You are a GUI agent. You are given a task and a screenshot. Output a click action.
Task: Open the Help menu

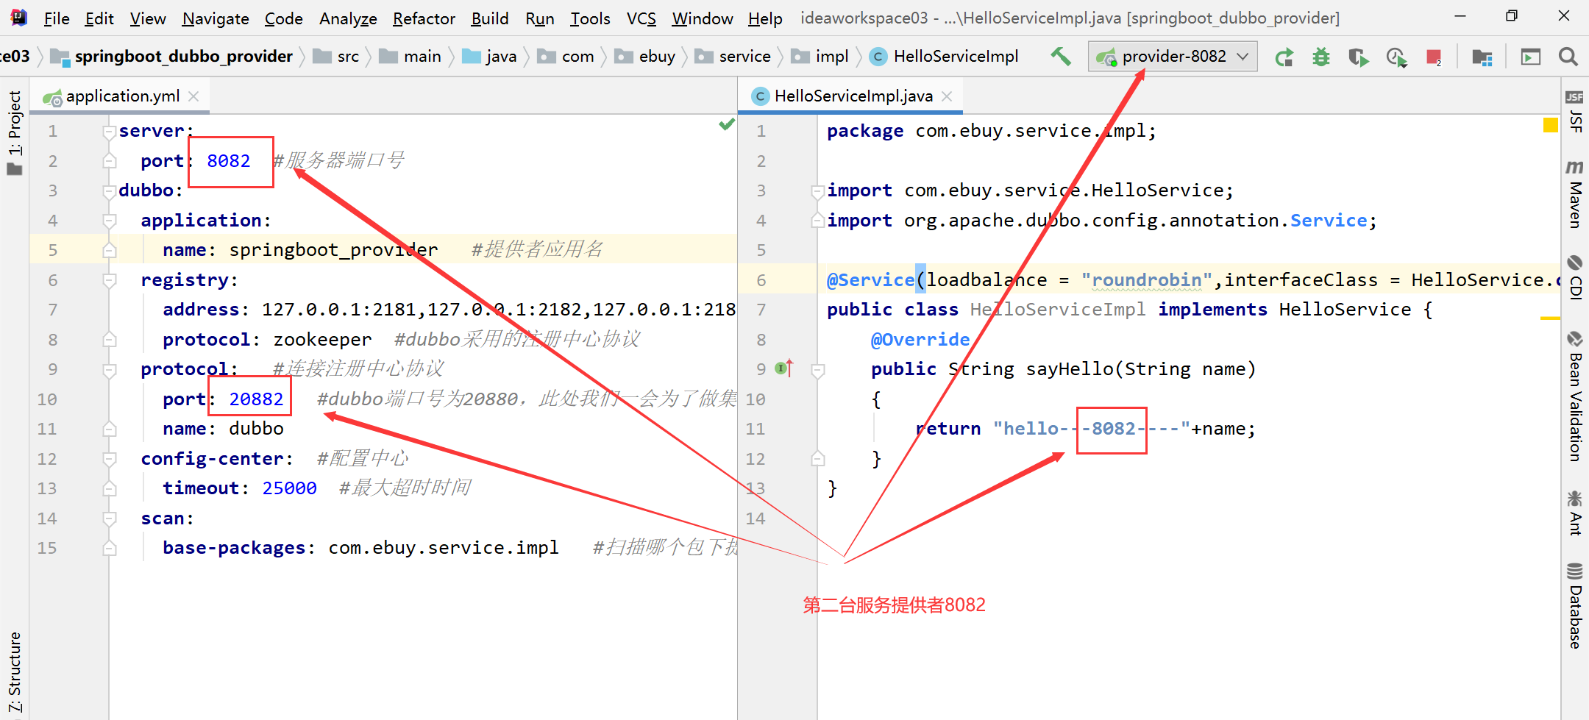click(765, 18)
